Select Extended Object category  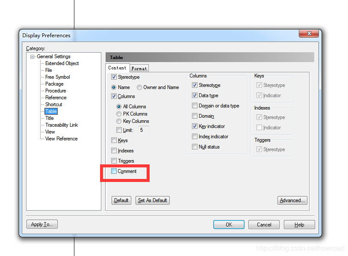tap(62, 63)
